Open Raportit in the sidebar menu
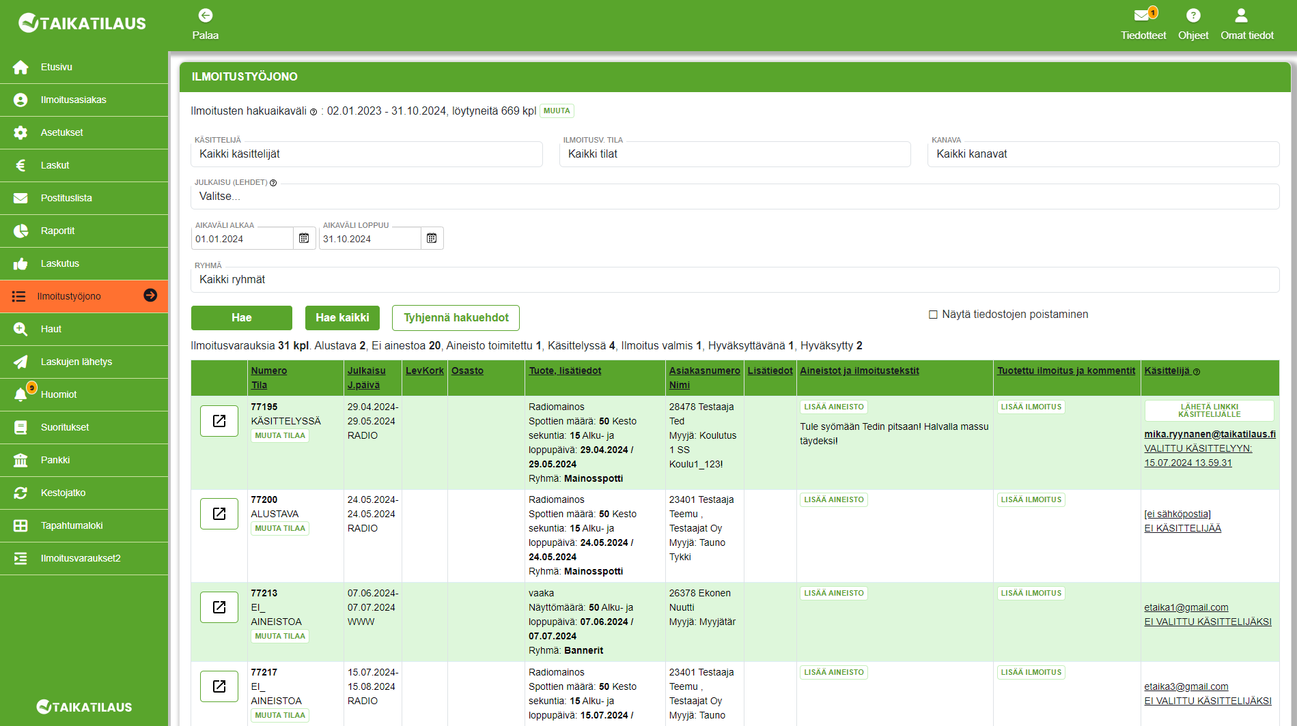Image resolution: width=1297 pixels, height=726 pixels. tap(84, 231)
